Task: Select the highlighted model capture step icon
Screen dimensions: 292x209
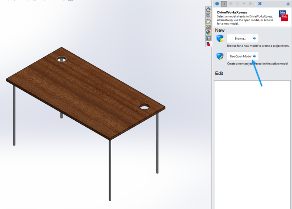Action: tap(224, 3)
